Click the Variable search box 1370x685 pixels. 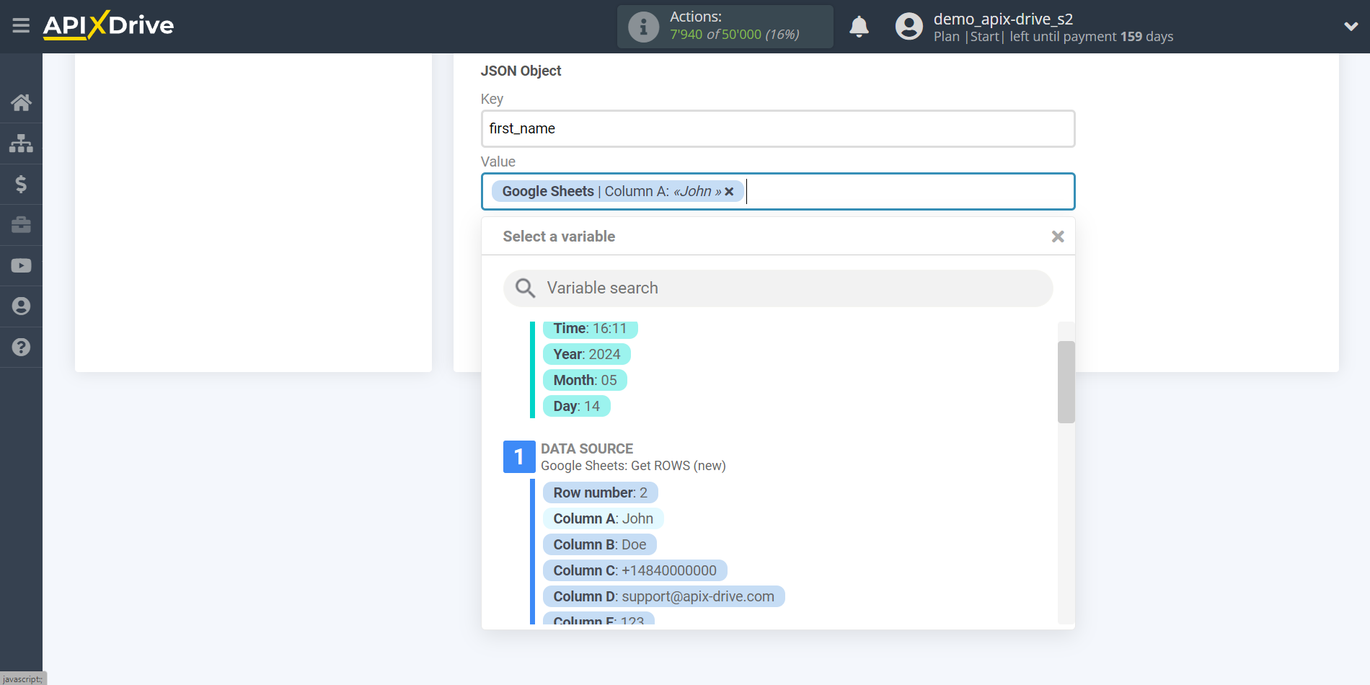pos(778,288)
